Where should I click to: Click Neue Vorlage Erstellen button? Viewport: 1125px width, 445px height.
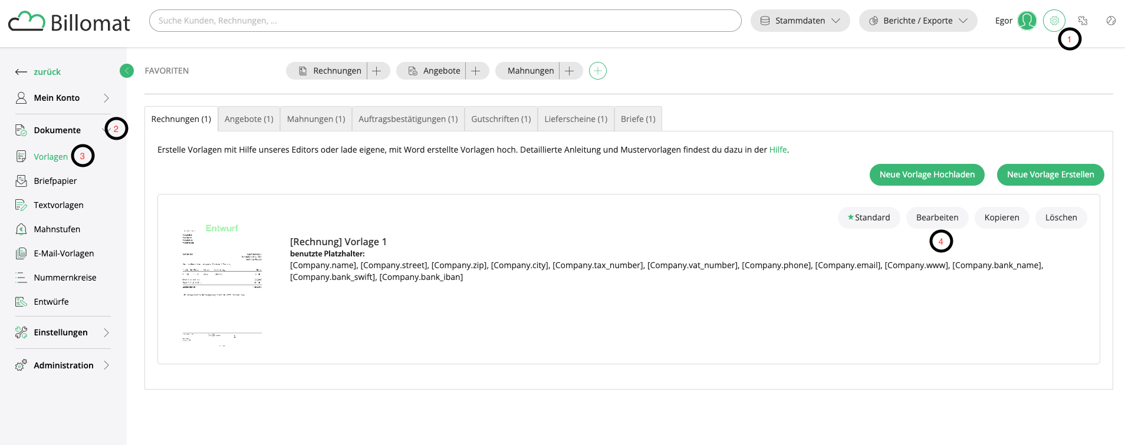click(x=1050, y=174)
